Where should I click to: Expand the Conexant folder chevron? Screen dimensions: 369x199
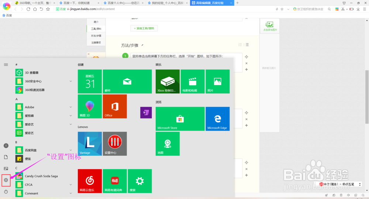70,193
